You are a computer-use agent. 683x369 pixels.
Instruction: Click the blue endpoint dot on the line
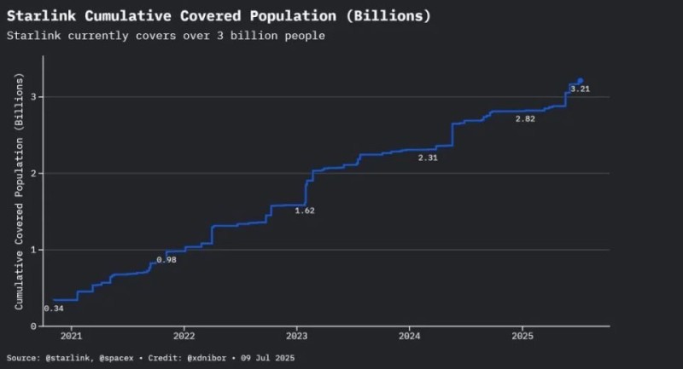coord(581,81)
